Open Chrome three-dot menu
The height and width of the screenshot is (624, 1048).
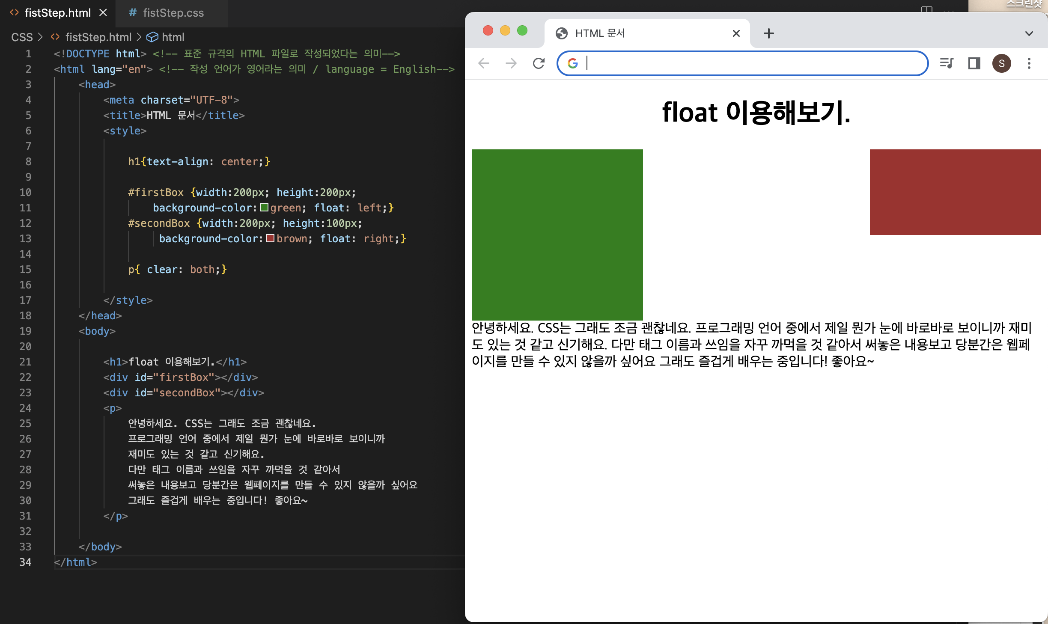(x=1029, y=63)
